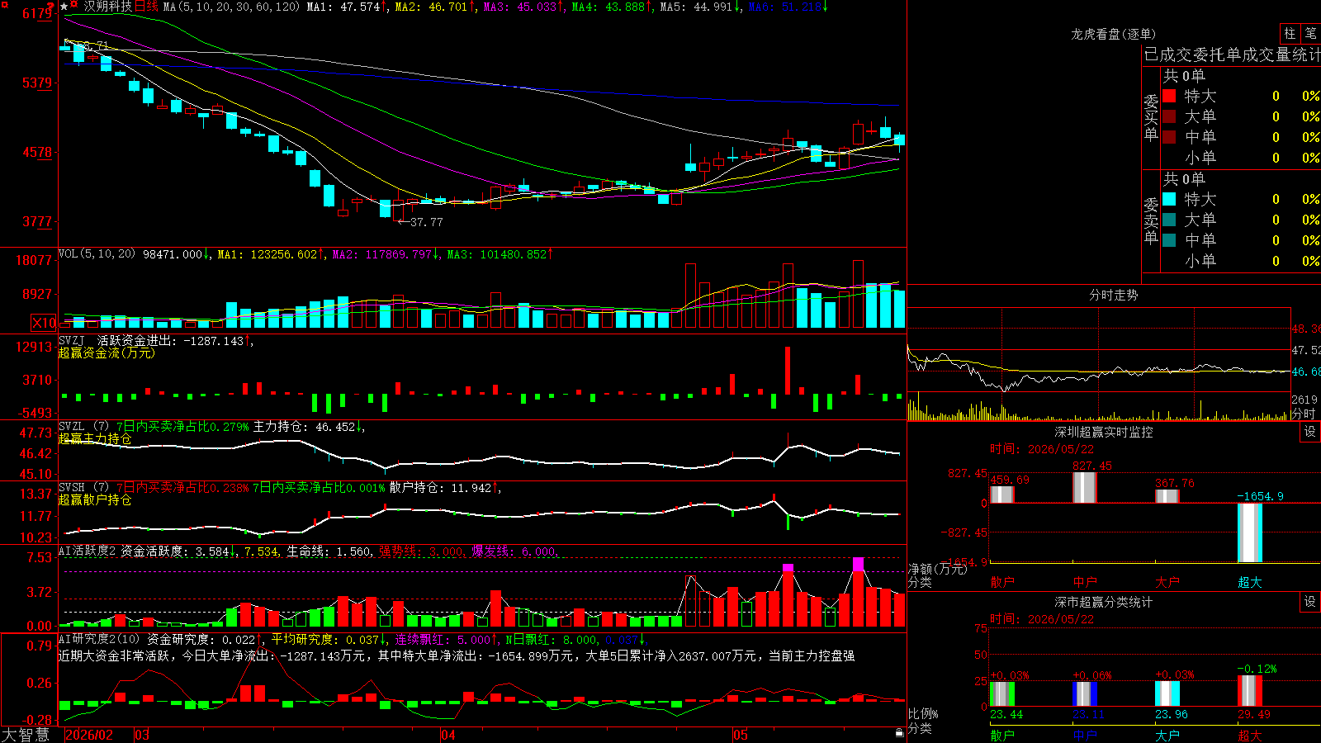This screenshot has height=743, width=1321.
Task: Click the MA3: 45.033 value
Action: pyautogui.click(x=522, y=7)
